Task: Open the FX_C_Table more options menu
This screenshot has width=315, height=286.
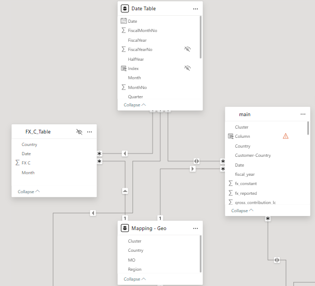Action: [90, 132]
